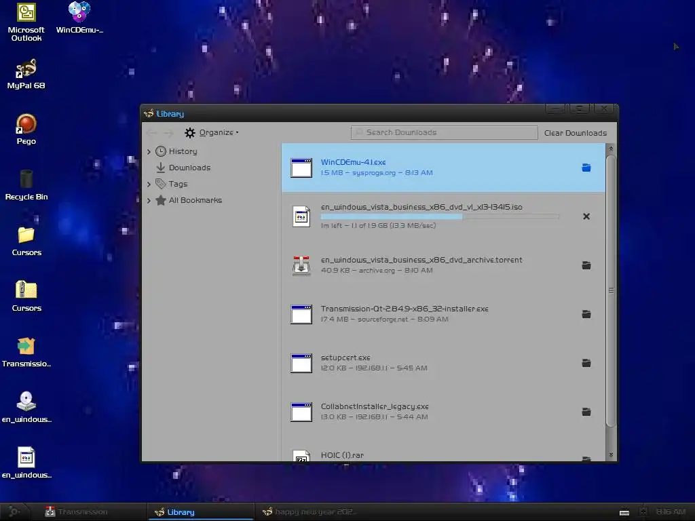Open containing folder for setupcert.exe

[586, 363]
